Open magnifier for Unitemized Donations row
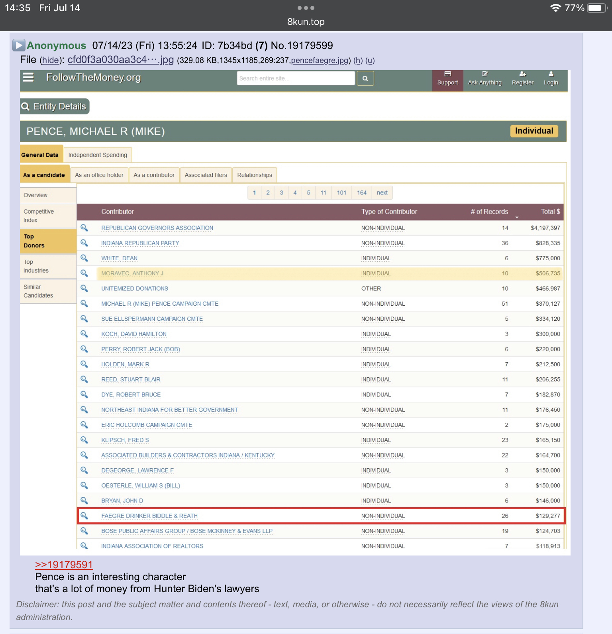 pyautogui.click(x=84, y=288)
